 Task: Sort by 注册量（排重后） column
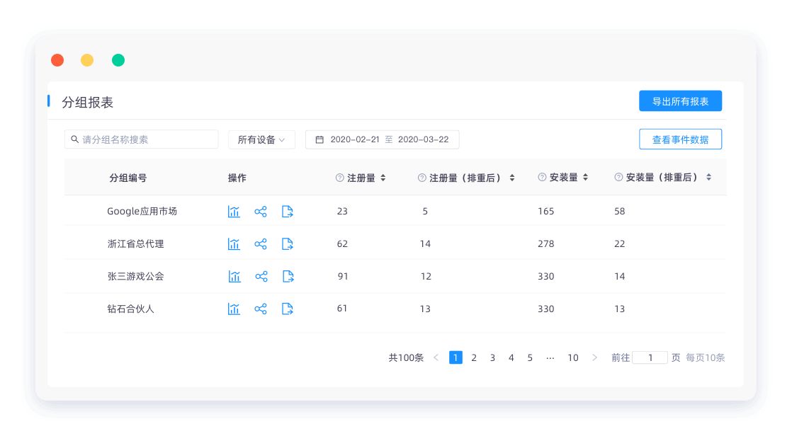tap(511, 178)
